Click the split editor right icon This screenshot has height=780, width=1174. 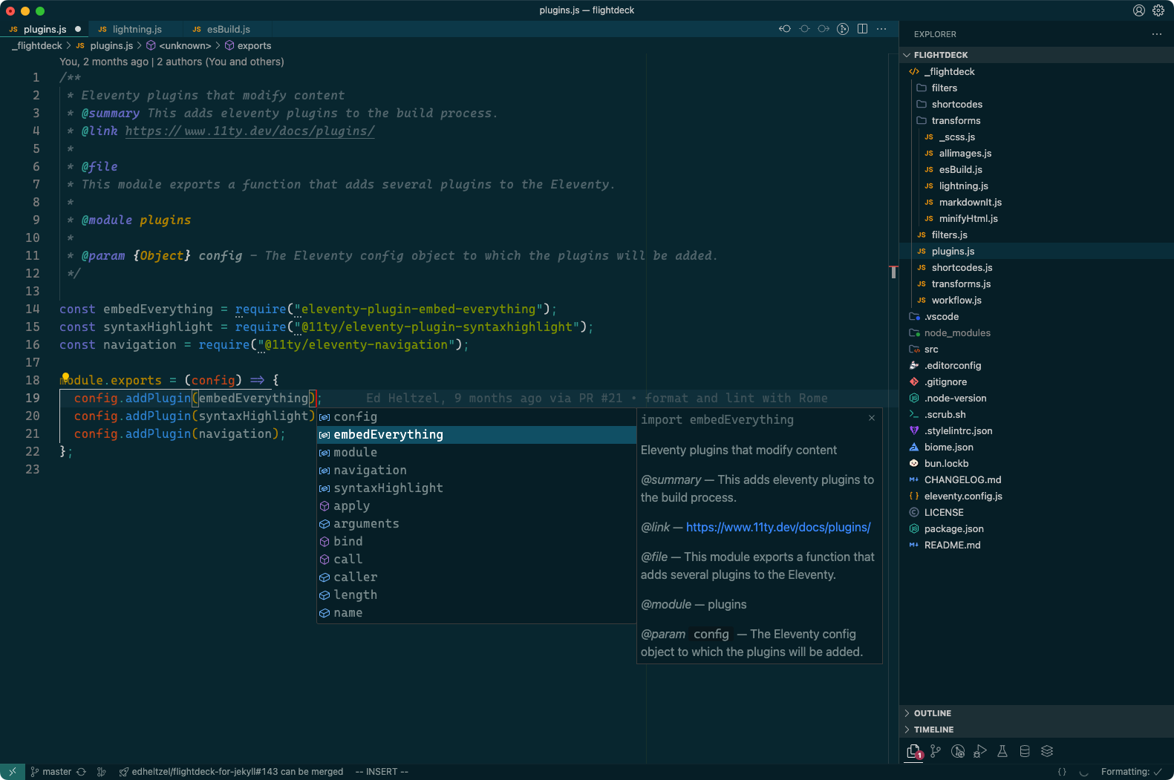[862, 29]
